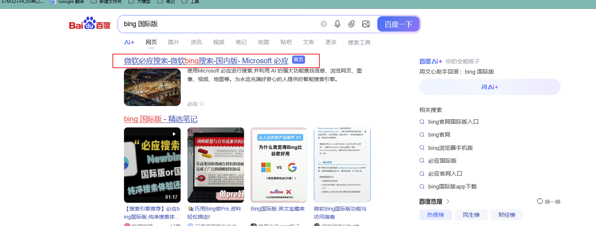The height and width of the screenshot is (226, 596).
Task: Open 'Bing国际版:英文宝藏库' note title
Action: [278, 209]
